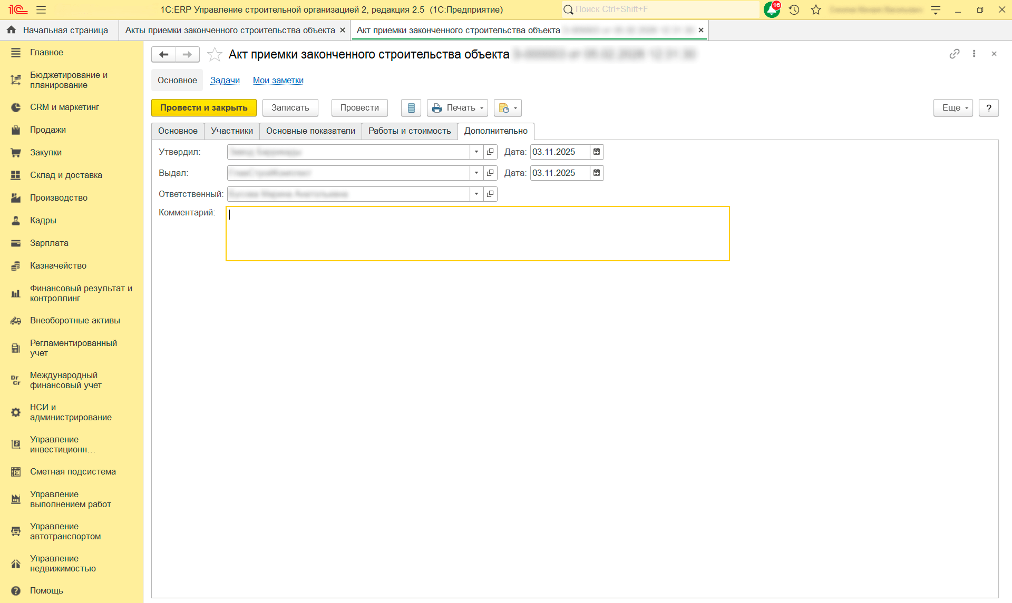Open the Еще menu
Screen dimensions: 1012x603
[953, 108]
